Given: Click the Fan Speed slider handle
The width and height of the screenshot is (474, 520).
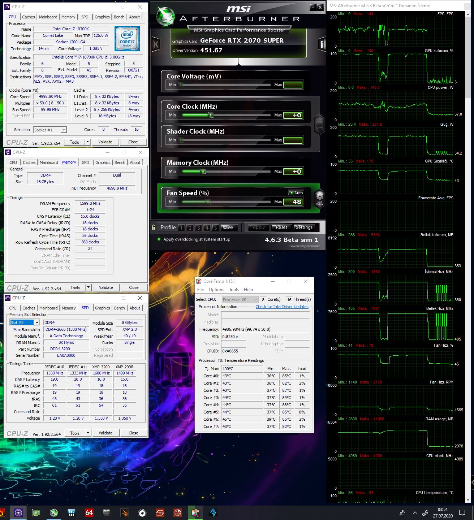Looking at the screenshot, I should coord(208,202).
